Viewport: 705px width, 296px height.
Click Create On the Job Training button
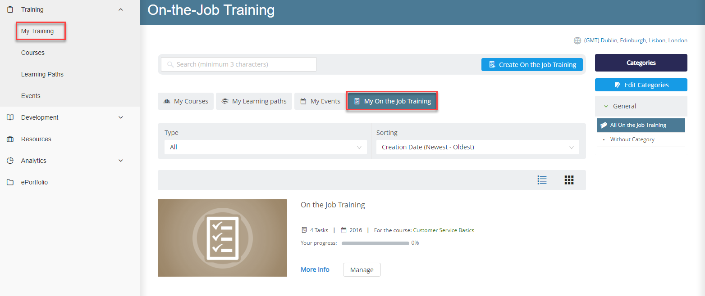[x=532, y=64]
